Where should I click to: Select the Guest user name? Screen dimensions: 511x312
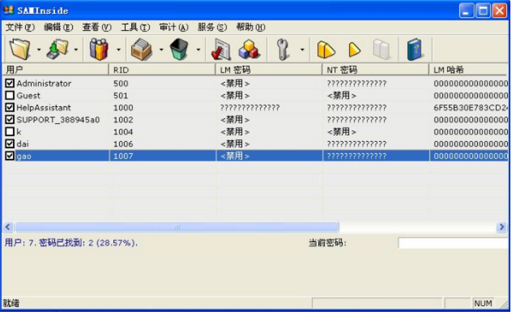[x=28, y=95]
